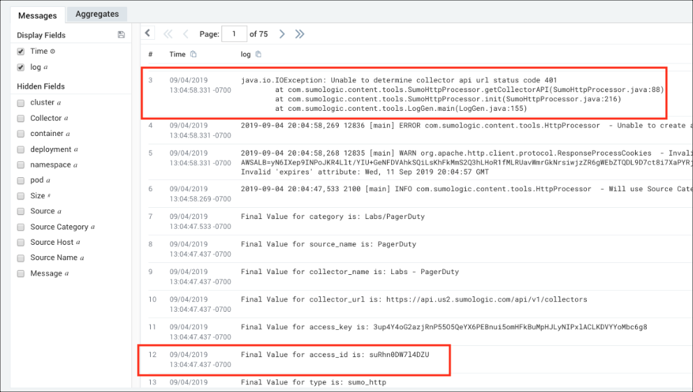693x392 pixels.
Task: Click the save icon beside Display Fields
Action: 122,35
